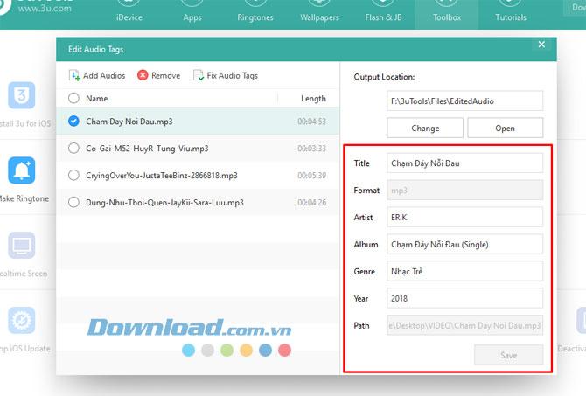The width and height of the screenshot is (586, 396).
Task: Open the Wallpapers tab
Action: pos(319,17)
